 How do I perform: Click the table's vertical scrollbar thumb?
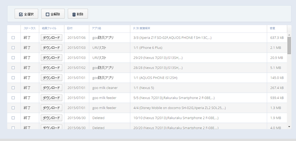tap(289, 46)
